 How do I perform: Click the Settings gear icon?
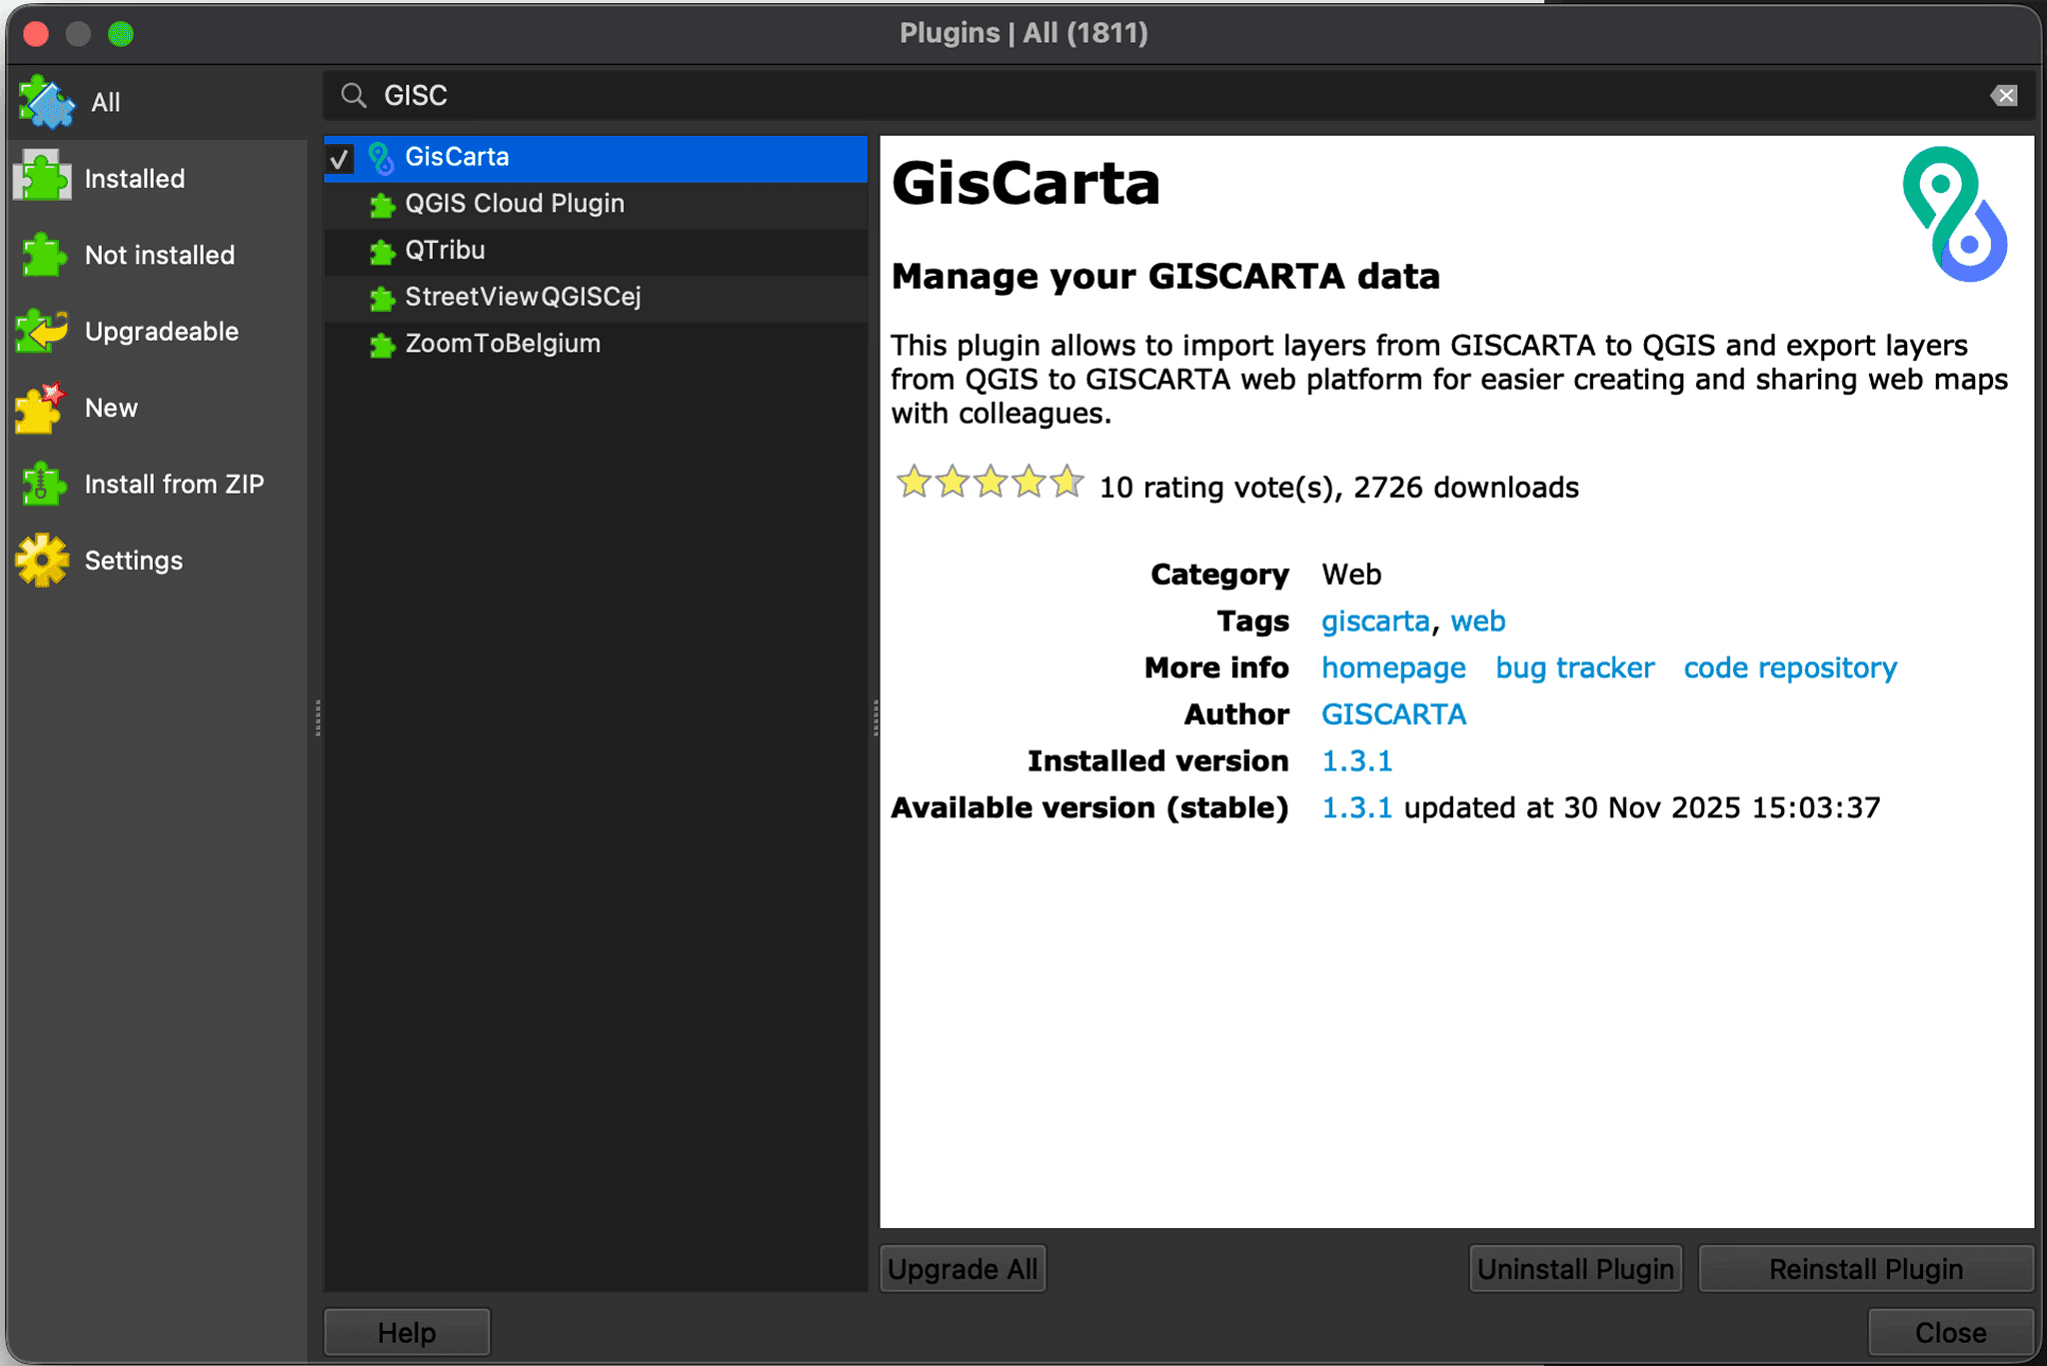[42, 561]
